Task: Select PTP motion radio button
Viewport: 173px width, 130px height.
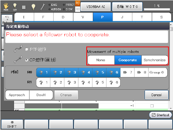Action: point(27,49)
